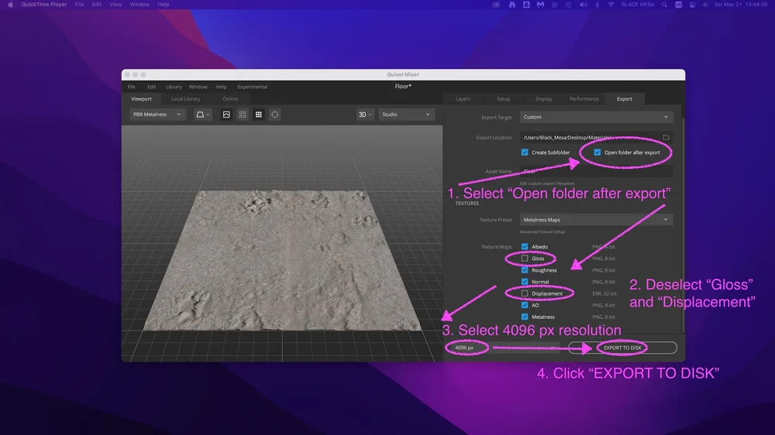Screen dimensions: 775x435
Task: Toggle Open folder after export checkbox
Action: coord(597,152)
